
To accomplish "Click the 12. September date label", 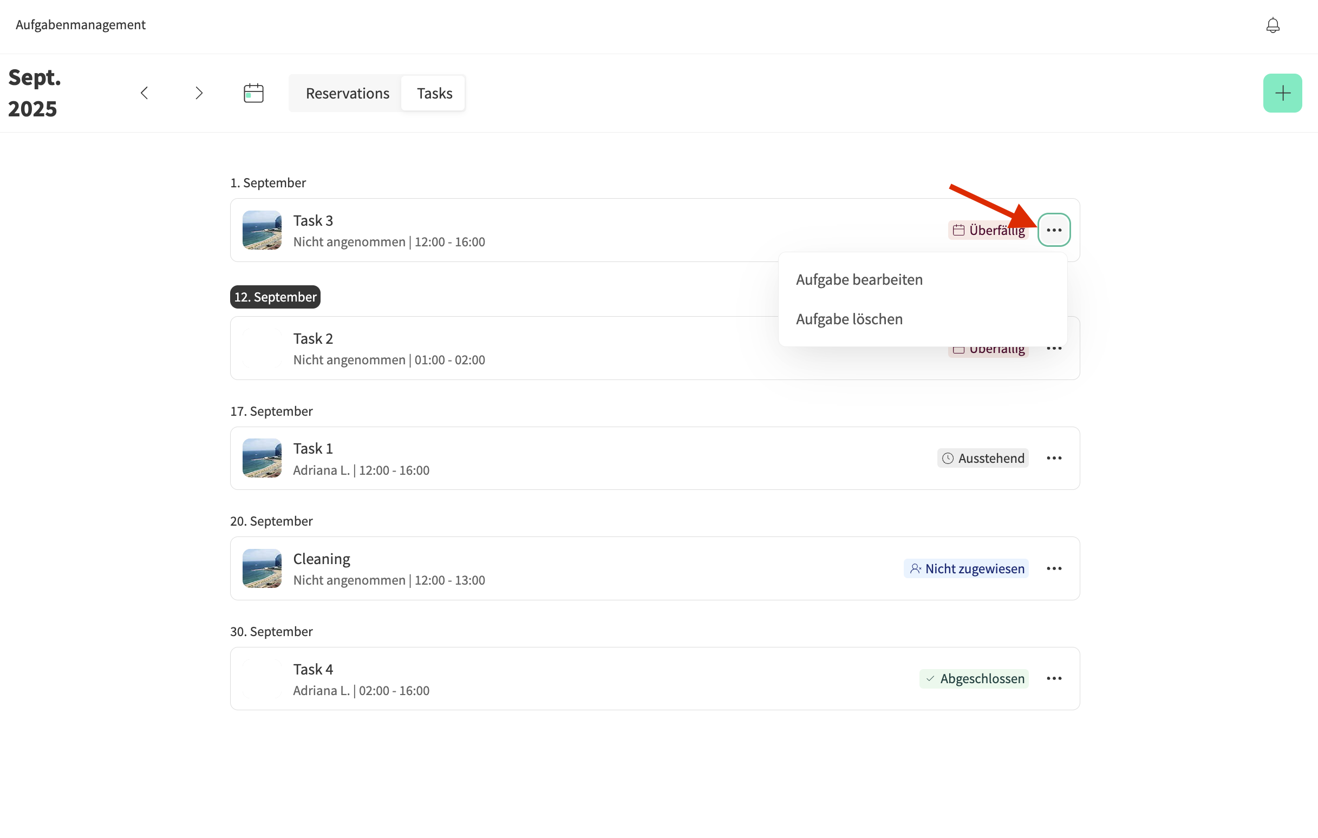I will (x=275, y=297).
